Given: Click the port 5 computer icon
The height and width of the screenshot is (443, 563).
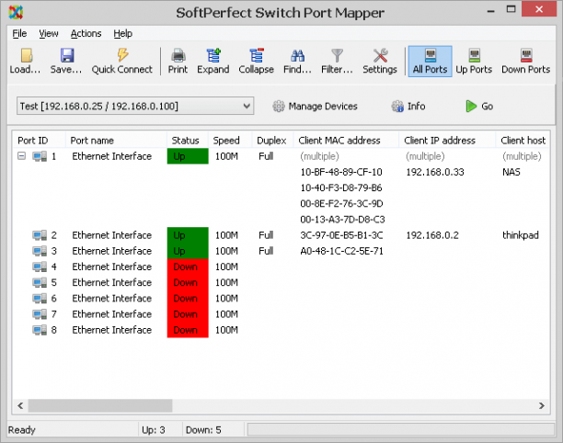Looking at the screenshot, I should click(x=40, y=283).
